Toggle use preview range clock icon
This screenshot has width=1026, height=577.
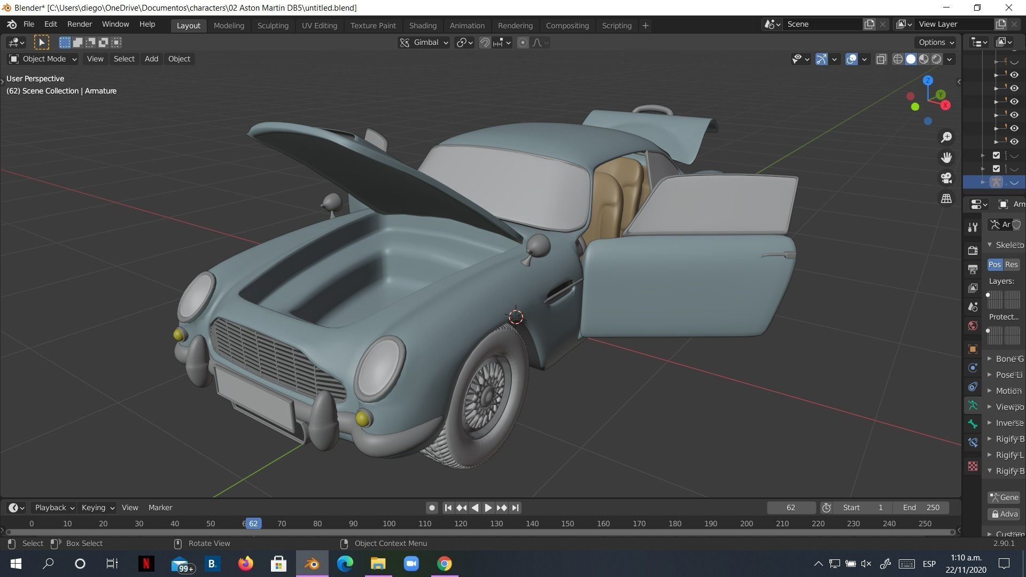tap(826, 508)
